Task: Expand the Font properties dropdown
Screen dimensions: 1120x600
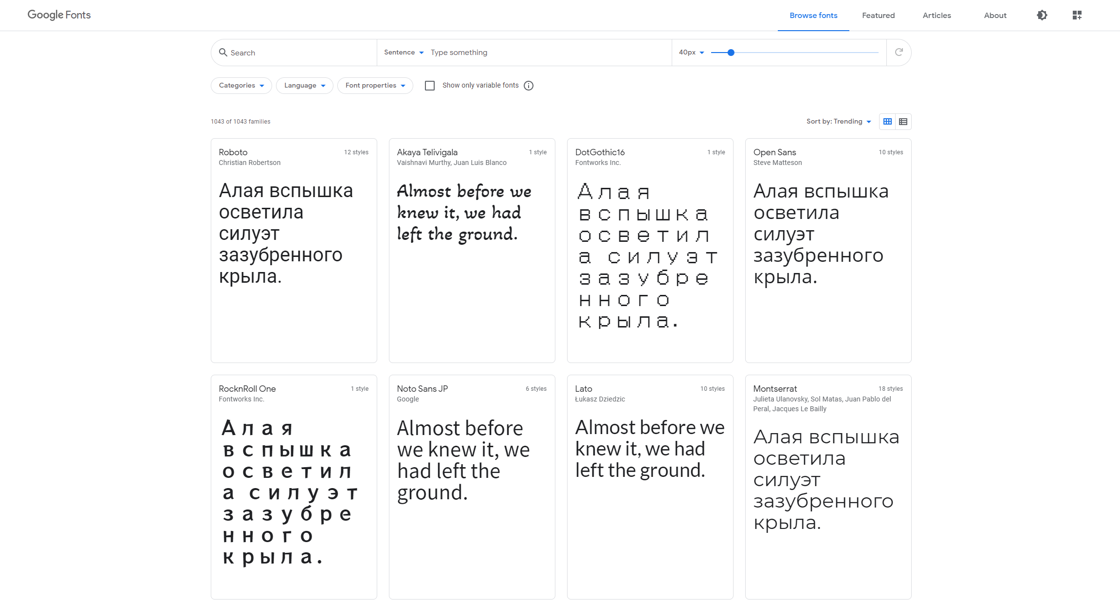Action: (374, 85)
